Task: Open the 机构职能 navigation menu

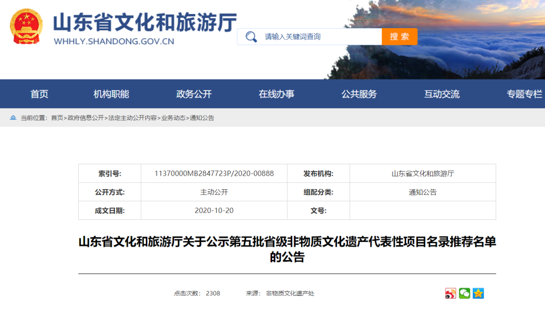Action: (x=111, y=94)
